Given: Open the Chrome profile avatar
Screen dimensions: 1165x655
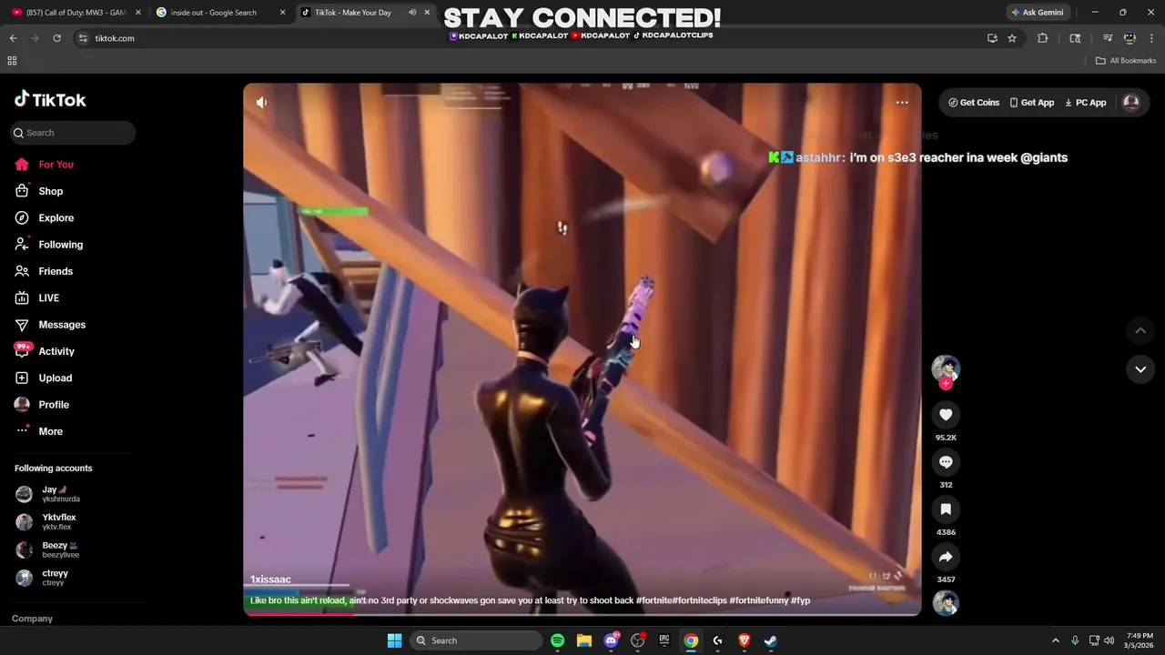Looking at the screenshot, I should click(x=1130, y=38).
